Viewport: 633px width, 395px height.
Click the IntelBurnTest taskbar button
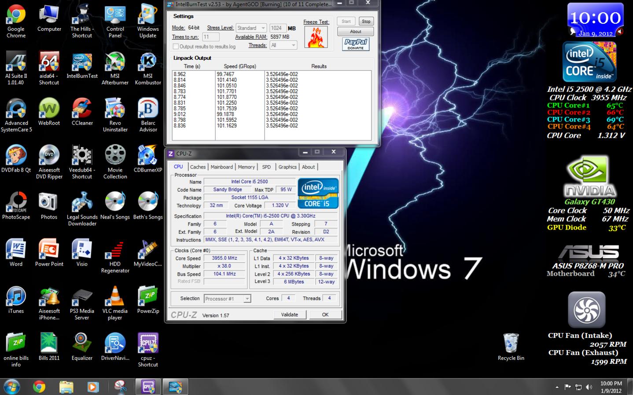tap(176, 387)
